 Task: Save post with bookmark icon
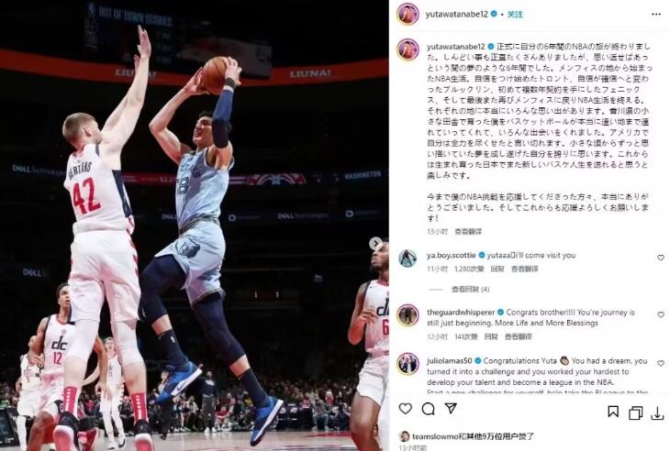click(613, 412)
